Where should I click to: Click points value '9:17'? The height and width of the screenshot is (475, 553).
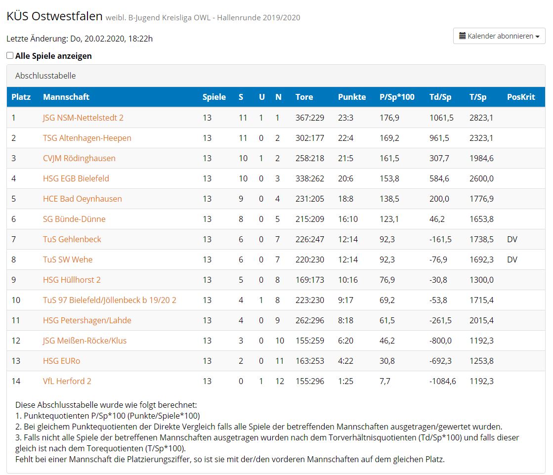(x=345, y=300)
